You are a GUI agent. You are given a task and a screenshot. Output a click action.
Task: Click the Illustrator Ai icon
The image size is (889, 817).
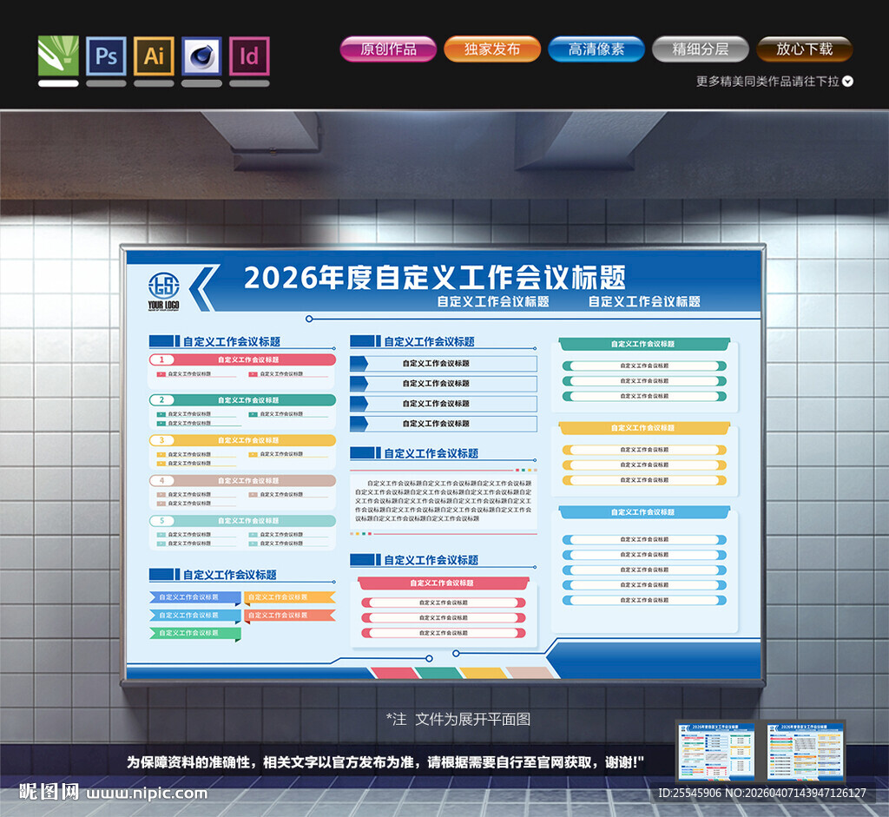(x=154, y=56)
